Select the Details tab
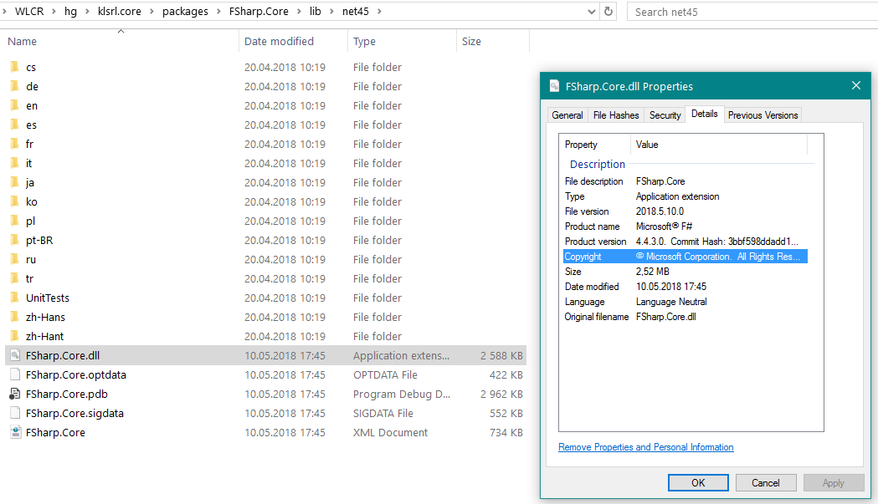Screen dimensions: 878x504 (705, 115)
